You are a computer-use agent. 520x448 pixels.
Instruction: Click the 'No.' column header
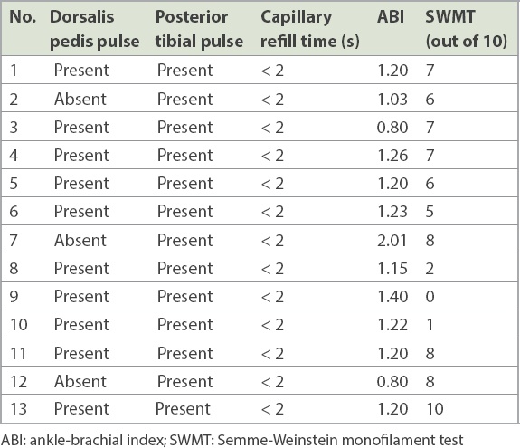click(x=23, y=17)
